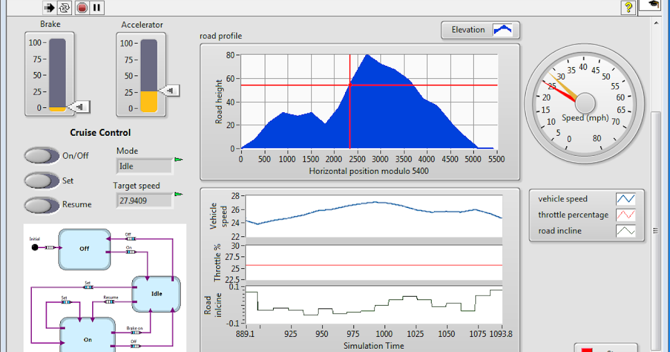Screen dimensions: 670x352
Task: Open context help via the question mark icon
Action: coord(628,7)
